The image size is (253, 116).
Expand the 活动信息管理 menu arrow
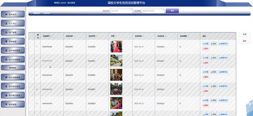pos(21,77)
